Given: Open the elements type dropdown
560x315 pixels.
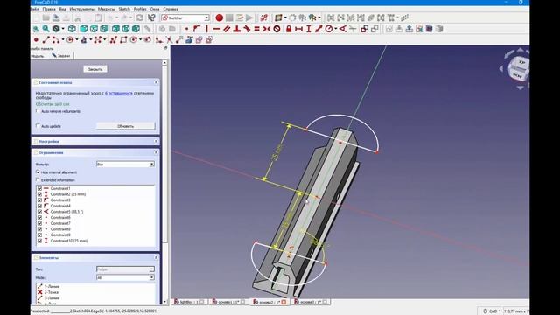Looking at the screenshot, I should click(125, 269).
